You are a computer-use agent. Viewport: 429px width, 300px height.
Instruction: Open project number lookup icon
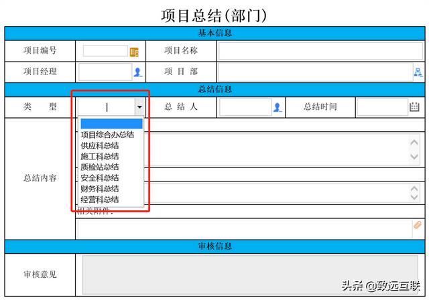(134, 52)
